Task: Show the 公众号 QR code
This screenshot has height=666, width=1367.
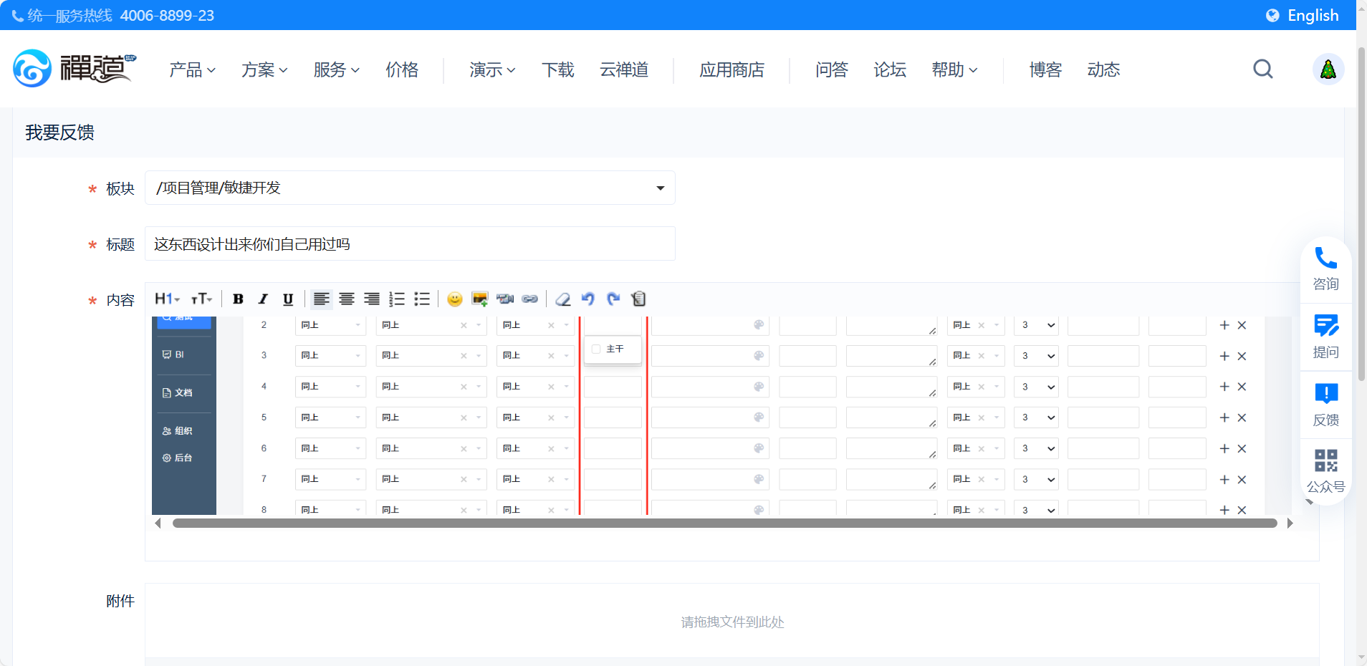Action: pyautogui.click(x=1326, y=471)
